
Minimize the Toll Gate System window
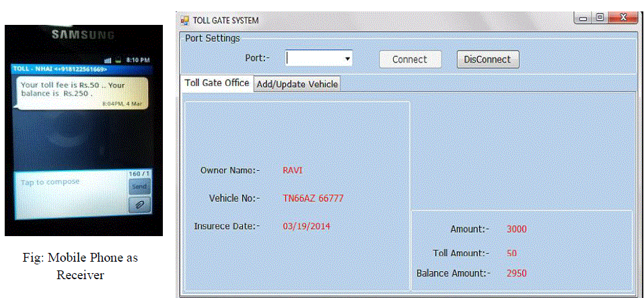pos(583,18)
